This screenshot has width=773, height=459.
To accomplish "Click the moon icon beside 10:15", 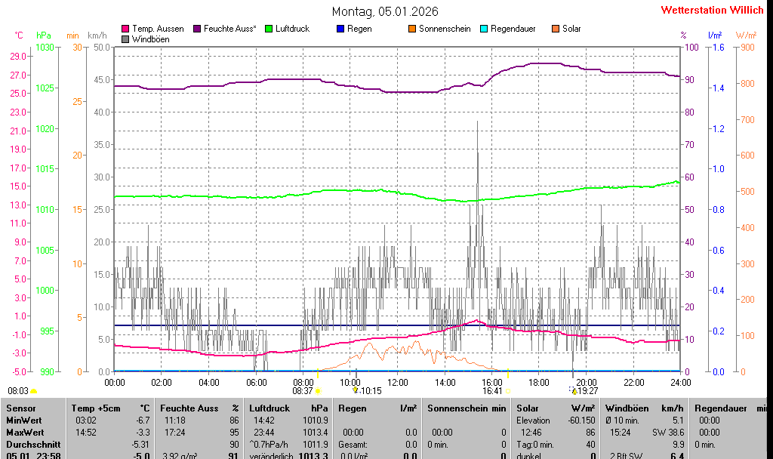I will coord(355,390).
